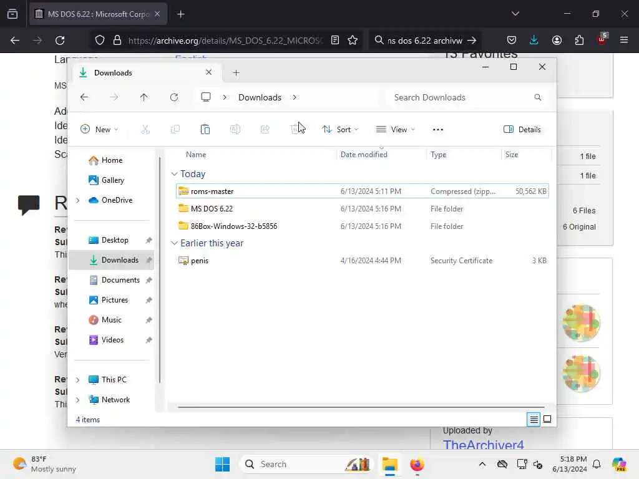This screenshot has width=639, height=479.
Task: Reload the Firefox page
Action: pyautogui.click(x=60, y=41)
